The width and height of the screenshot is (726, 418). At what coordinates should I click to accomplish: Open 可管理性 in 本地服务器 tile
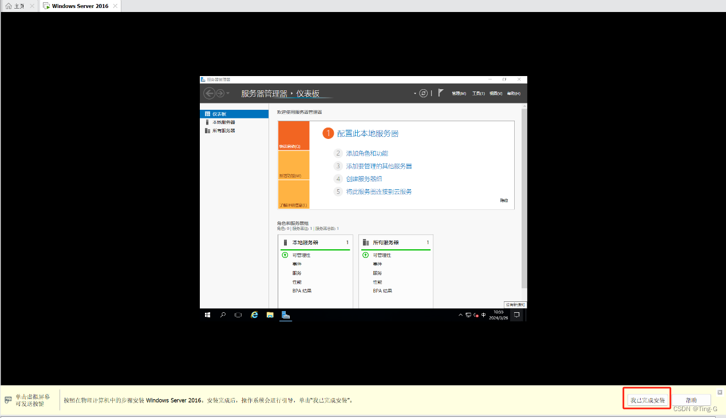(x=301, y=255)
